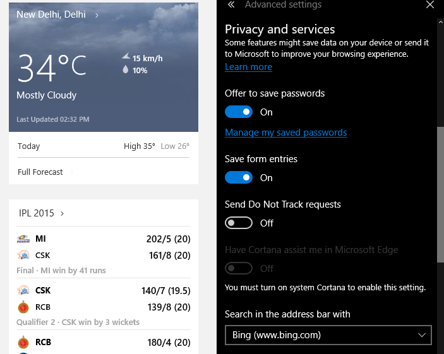
Task: Open New Delhi, Delhi location chevron
Action: 97,15
